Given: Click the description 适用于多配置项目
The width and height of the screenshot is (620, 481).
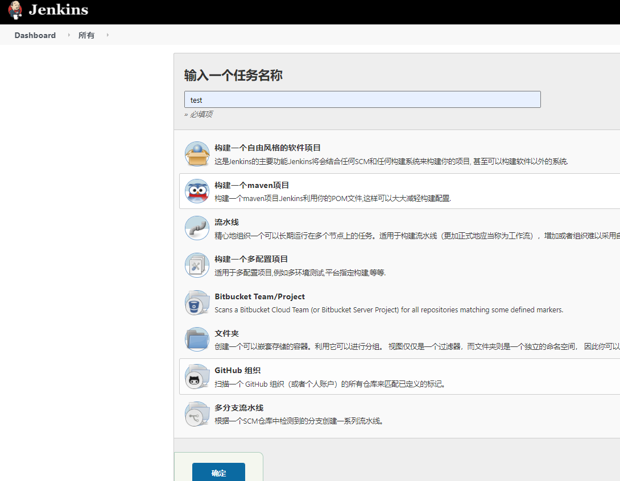Looking at the screenshot, I should click(300, 273).
